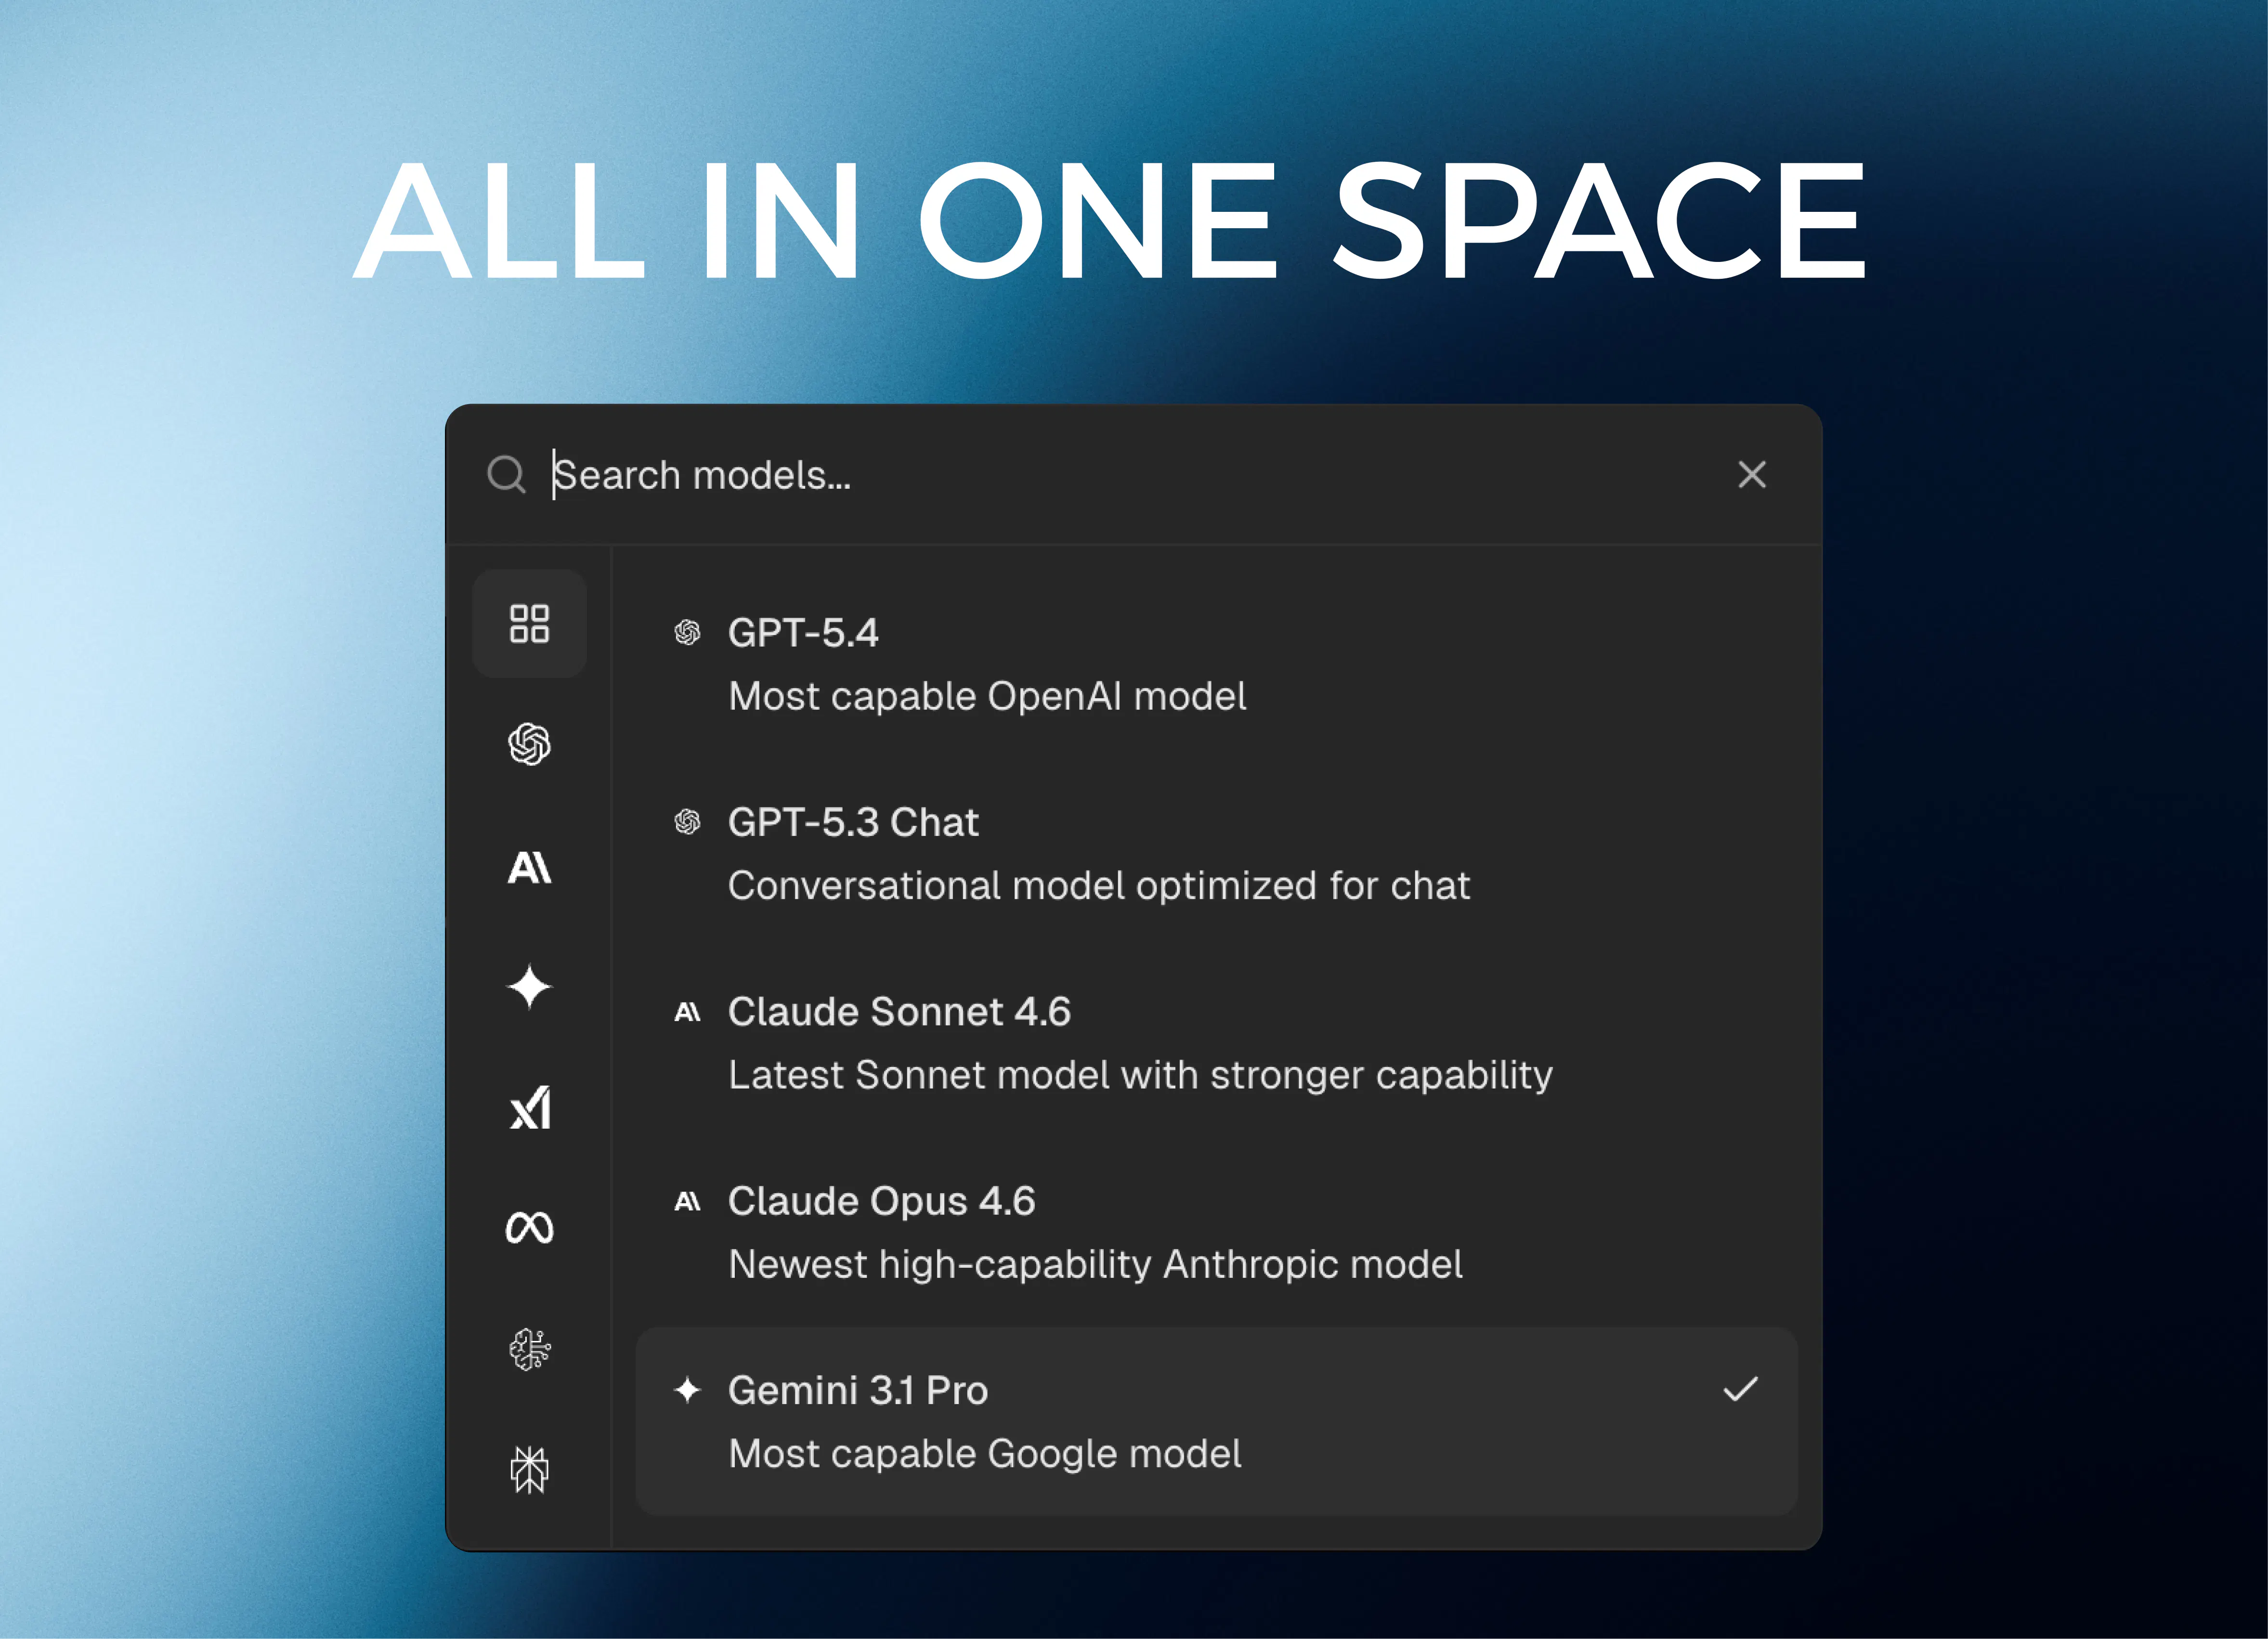Click the Anthropic logo beside Claude Opus 4.6
This screenshot has height=1639, width=2268.
tap(687, 1201)
